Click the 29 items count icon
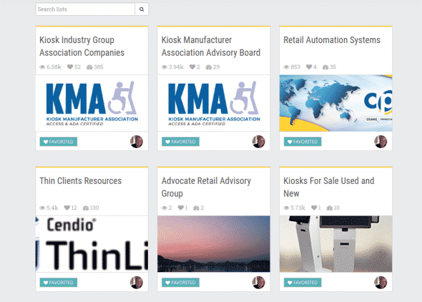 tap(209, 67)
